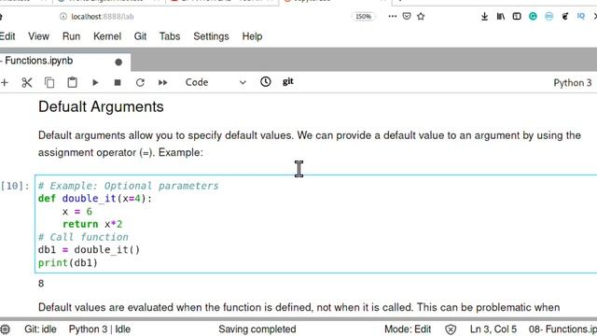Click the return x*2 line

click(x=92, y=224)
